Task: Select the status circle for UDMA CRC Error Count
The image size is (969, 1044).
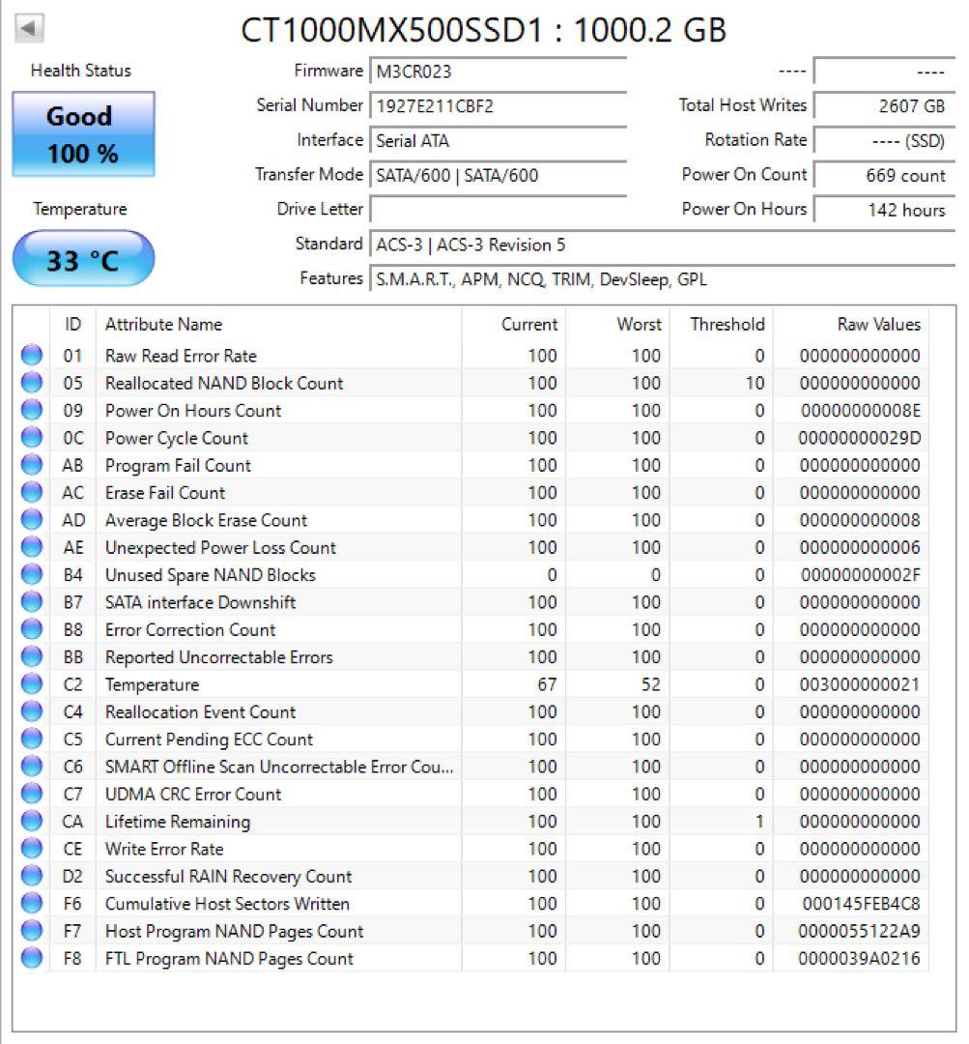Action: point(30,794)
